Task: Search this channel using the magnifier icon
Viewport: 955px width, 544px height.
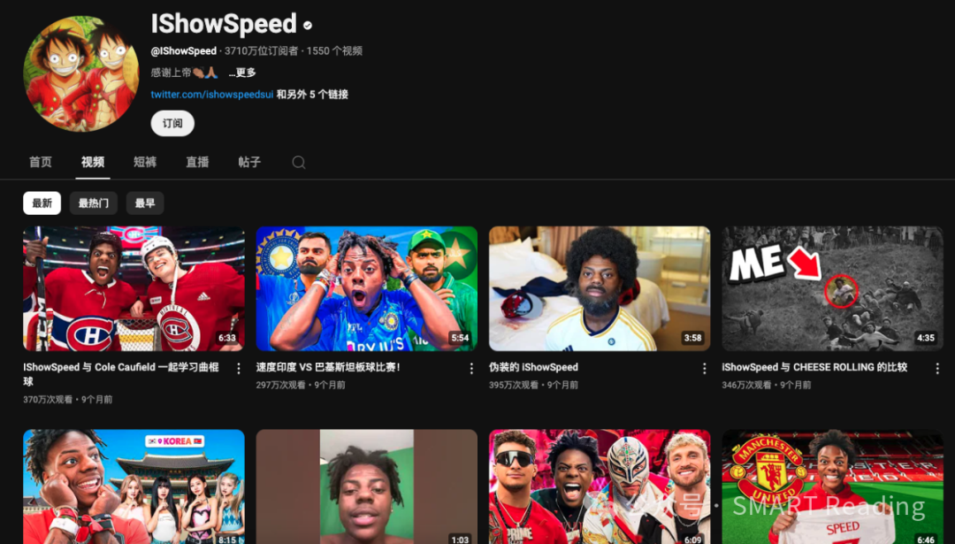Action: tap(299, 162)
